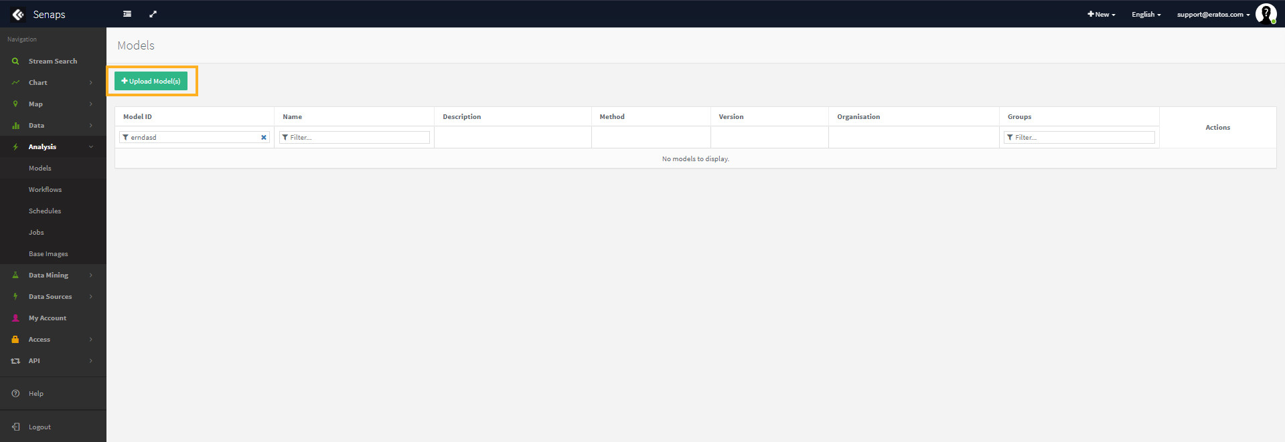Collapse the Analysis menu chevron

tap(91, 146)
